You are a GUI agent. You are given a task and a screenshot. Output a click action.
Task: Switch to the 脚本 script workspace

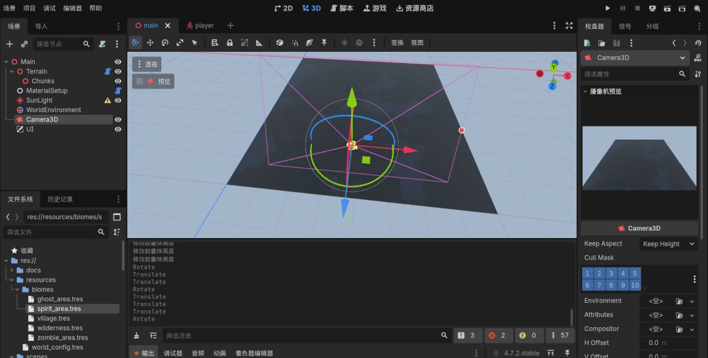[342, 8]
